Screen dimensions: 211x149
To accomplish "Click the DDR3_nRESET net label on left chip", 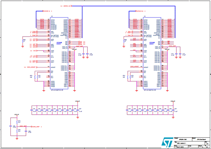I will coord(32,67).
